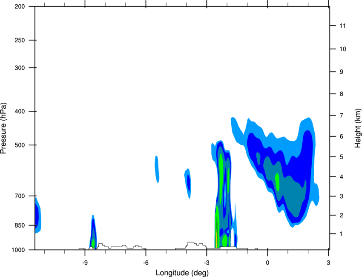This screenshot has width=362, height=277.
Task: Click the 9 km height label
Action: click(342, 72)
